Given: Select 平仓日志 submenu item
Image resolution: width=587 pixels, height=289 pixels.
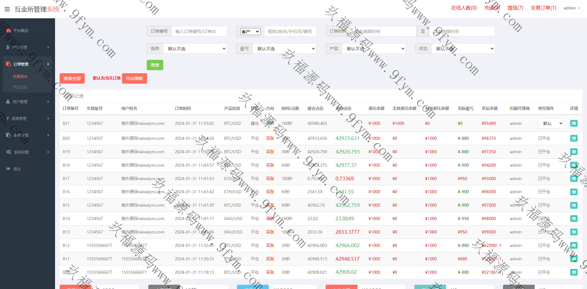Looking at the screenshot, I should (20, 87).
